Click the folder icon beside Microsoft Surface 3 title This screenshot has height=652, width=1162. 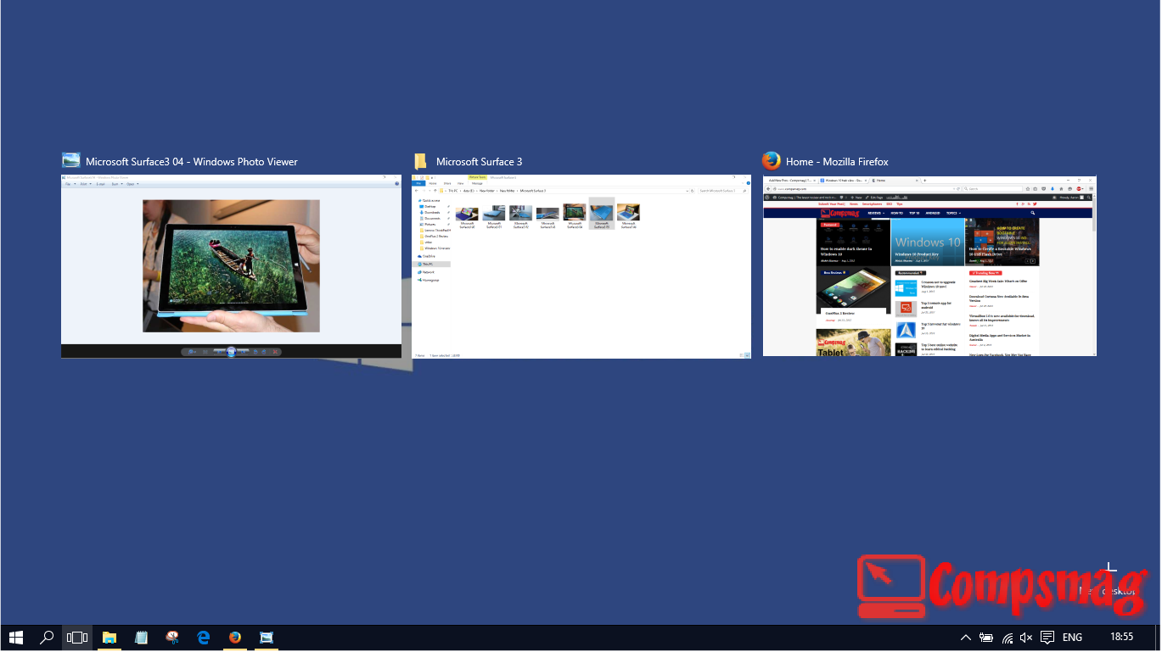point(420,161)
